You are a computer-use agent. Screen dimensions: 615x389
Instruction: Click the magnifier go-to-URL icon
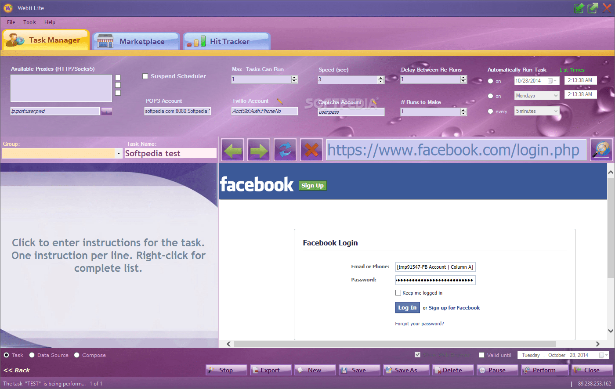(601, 150)
